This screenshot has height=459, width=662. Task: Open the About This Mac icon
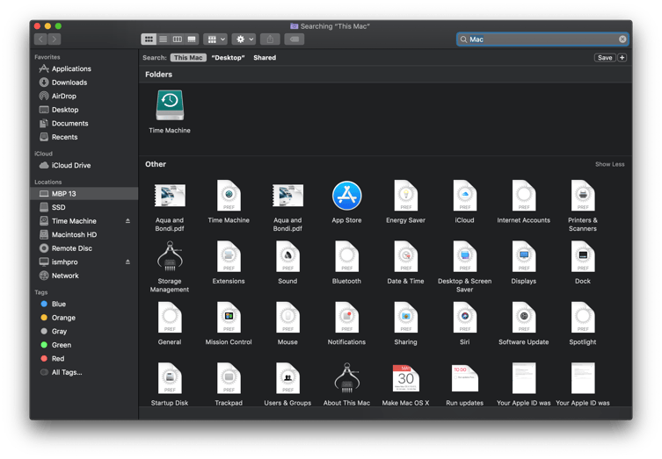tap(346, 378)
